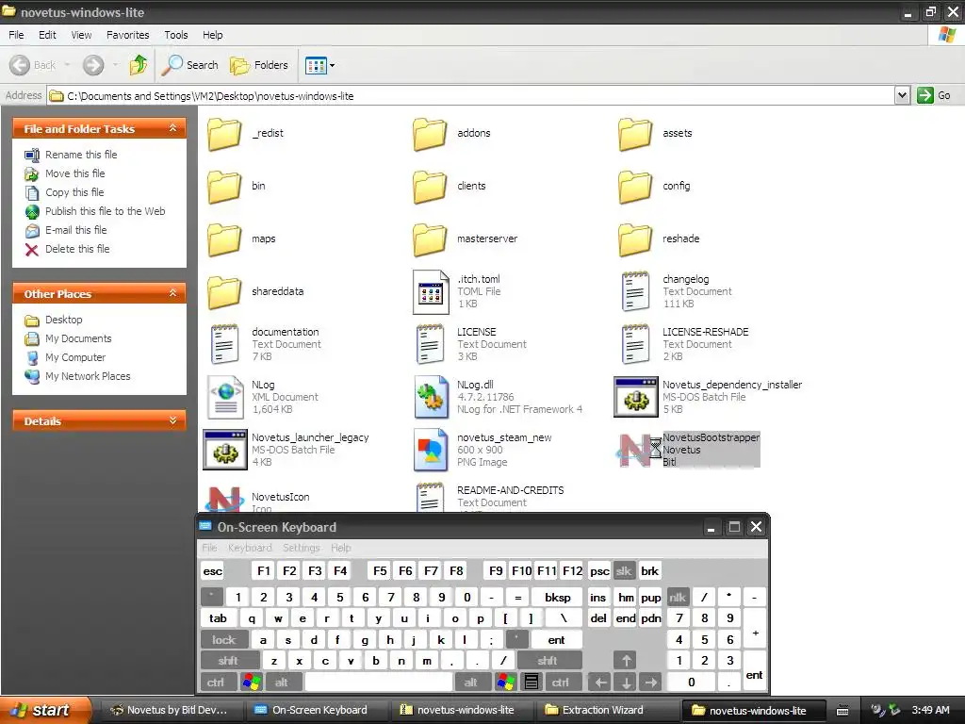The width and height of the screenshot is (965, 724).
Task: Go up one folder level
Action: coord(139,65)
